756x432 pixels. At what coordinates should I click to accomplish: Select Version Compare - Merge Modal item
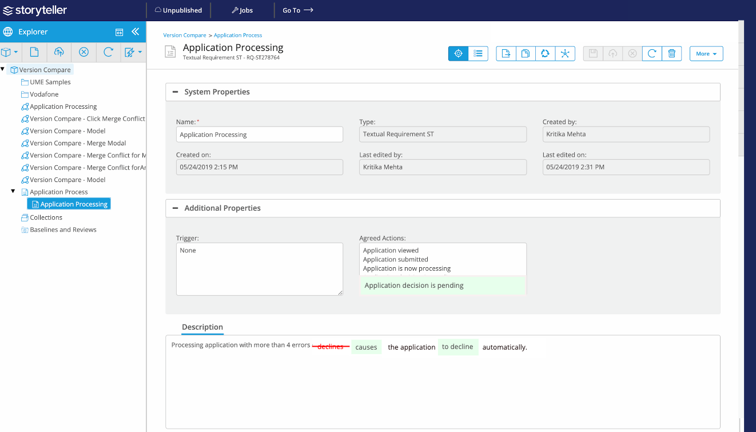73,143
